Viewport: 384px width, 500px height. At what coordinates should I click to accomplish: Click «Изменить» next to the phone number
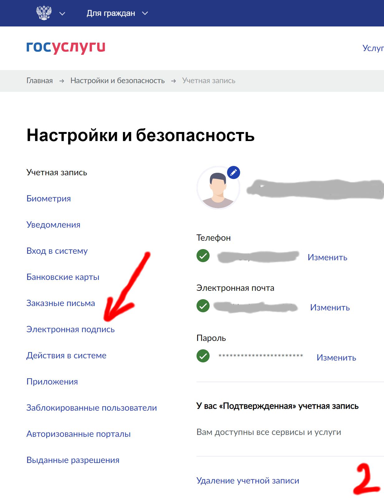[327, 257]
